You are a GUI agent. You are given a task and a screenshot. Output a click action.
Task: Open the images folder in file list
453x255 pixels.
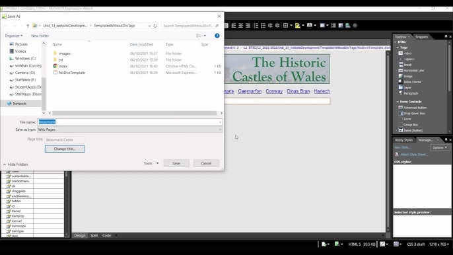click(65, 54)
